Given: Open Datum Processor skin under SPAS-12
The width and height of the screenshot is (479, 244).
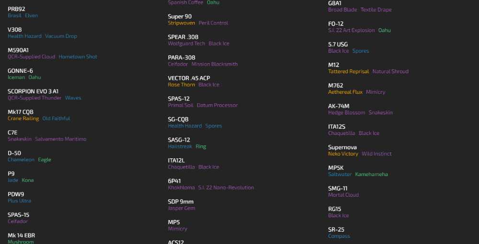Looking at the screenshot, I should [217, 105].
